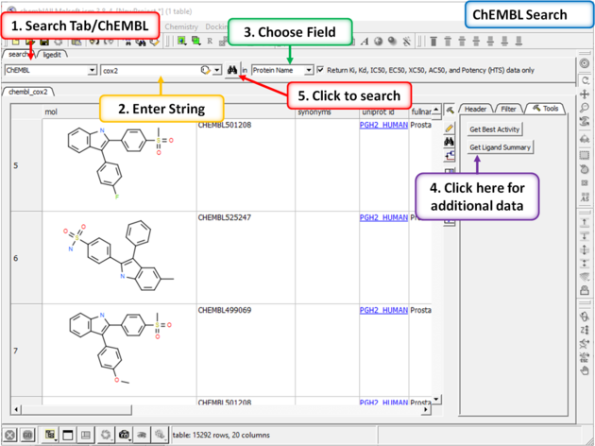This screenshot has width=595, height=446.
Task: Click the pencil edit icon beside table
Action: tap(450, 127)
